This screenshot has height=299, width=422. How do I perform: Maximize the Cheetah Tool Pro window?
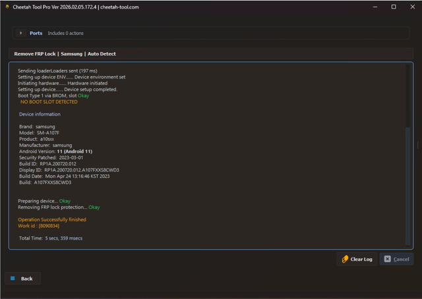coord(394,7)
